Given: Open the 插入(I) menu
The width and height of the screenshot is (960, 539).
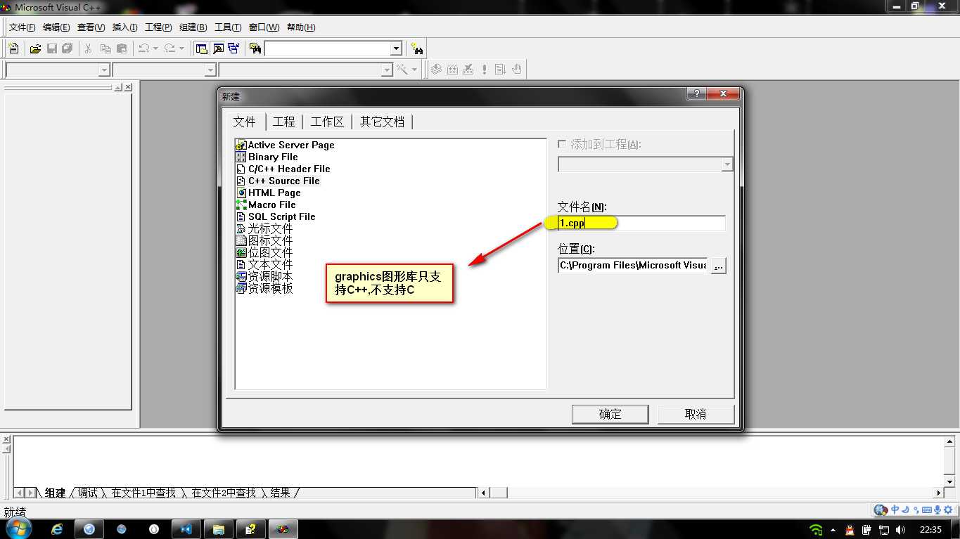Looking at the screenshot, I should [125, 27].
